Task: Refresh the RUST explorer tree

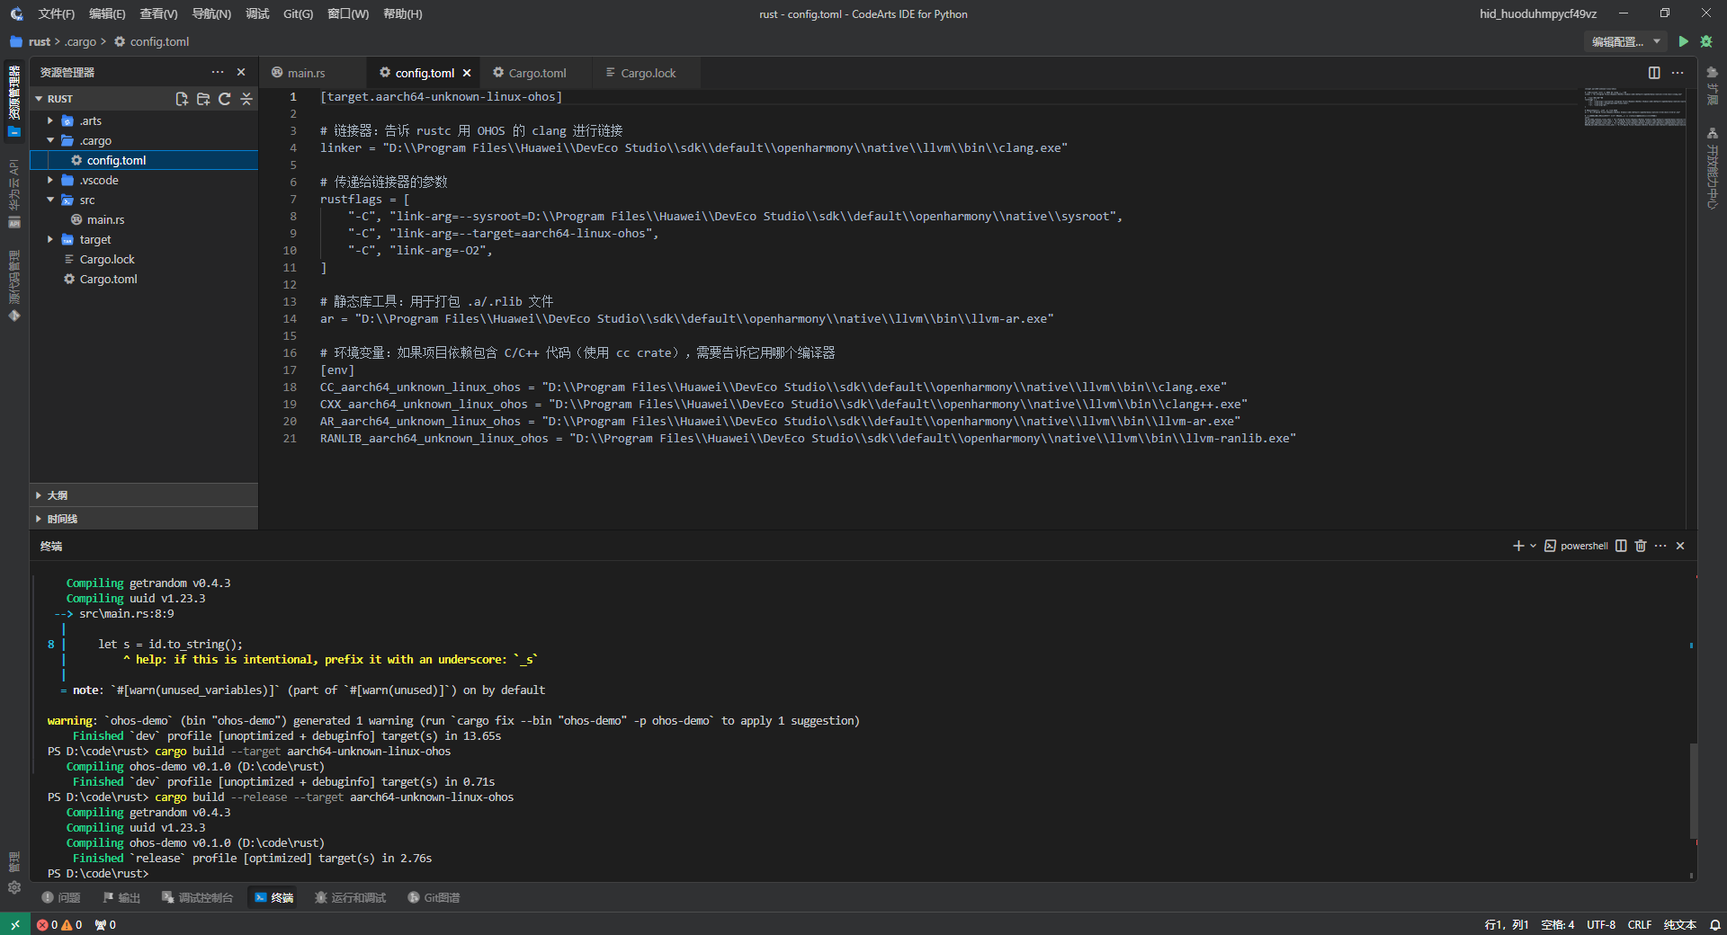Action: (225, 99)
